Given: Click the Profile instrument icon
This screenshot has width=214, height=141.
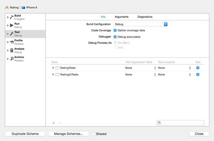Looking at the screenshot, I should pyautogui.click(x=12, y=42).
